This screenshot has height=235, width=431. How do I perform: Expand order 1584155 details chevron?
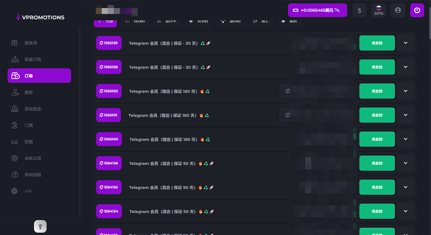coord(405,187)
